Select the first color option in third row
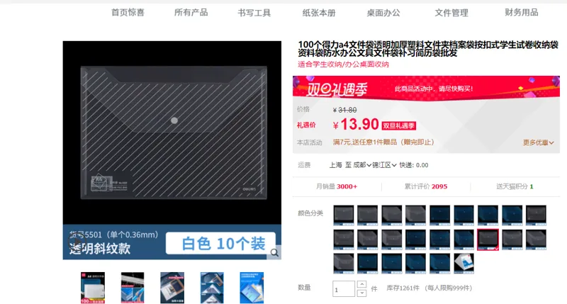Image resolution: width=567 pixels, height=304 pixels. (344, 263)
